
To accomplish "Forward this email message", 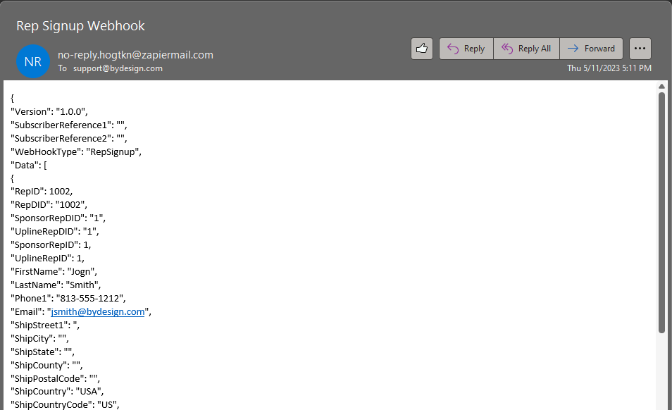I will 592,49.
